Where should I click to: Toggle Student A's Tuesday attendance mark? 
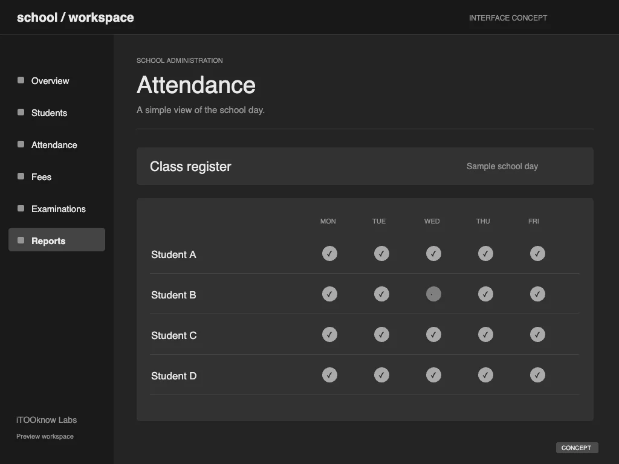tap(382, 254)
